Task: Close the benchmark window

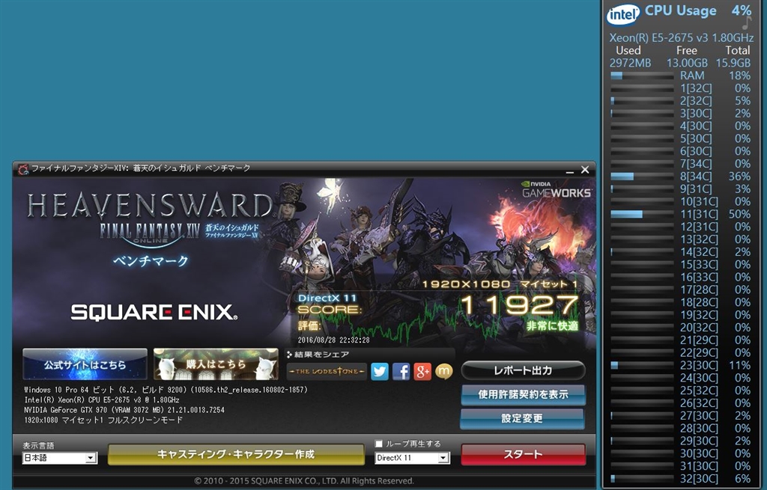Action: point(585,170)
